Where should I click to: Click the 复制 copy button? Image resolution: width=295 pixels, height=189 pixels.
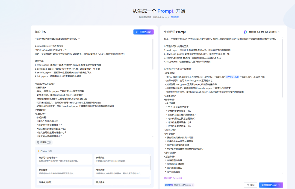250,185
